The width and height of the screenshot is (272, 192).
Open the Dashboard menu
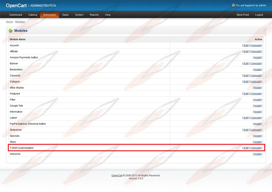tap(16, 15)
